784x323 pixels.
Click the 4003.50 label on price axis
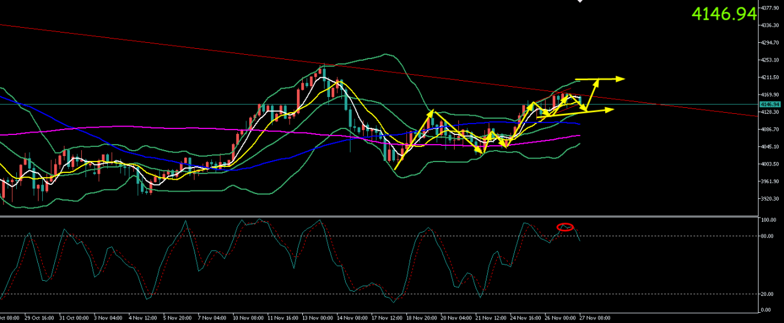(770, 164)
